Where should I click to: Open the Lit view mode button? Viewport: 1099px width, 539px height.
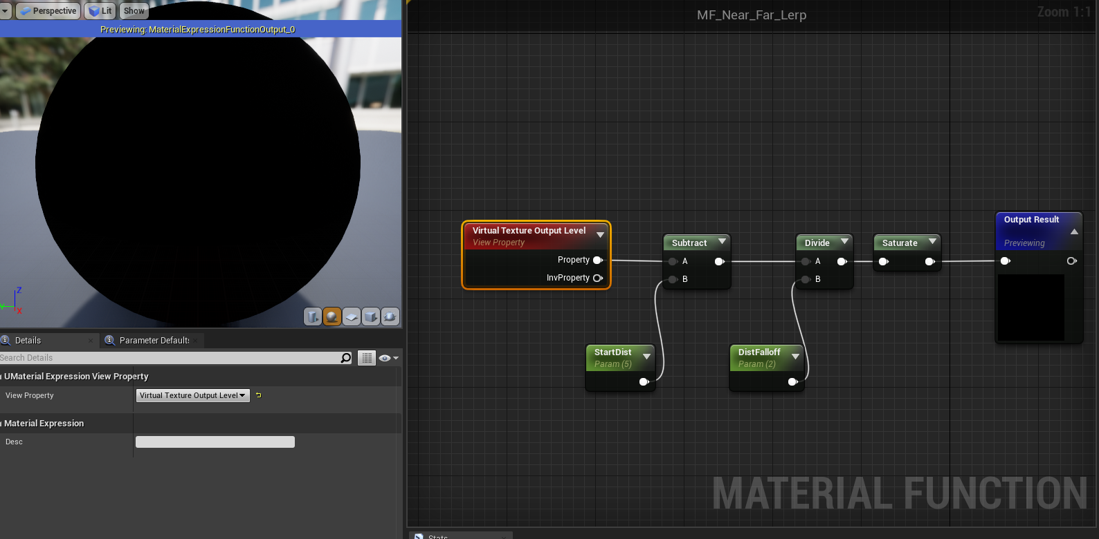pyautogui.click(x=100, y=11)
